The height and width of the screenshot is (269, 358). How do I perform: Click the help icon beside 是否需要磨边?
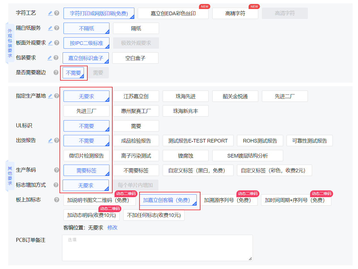[x=56, y=72]
